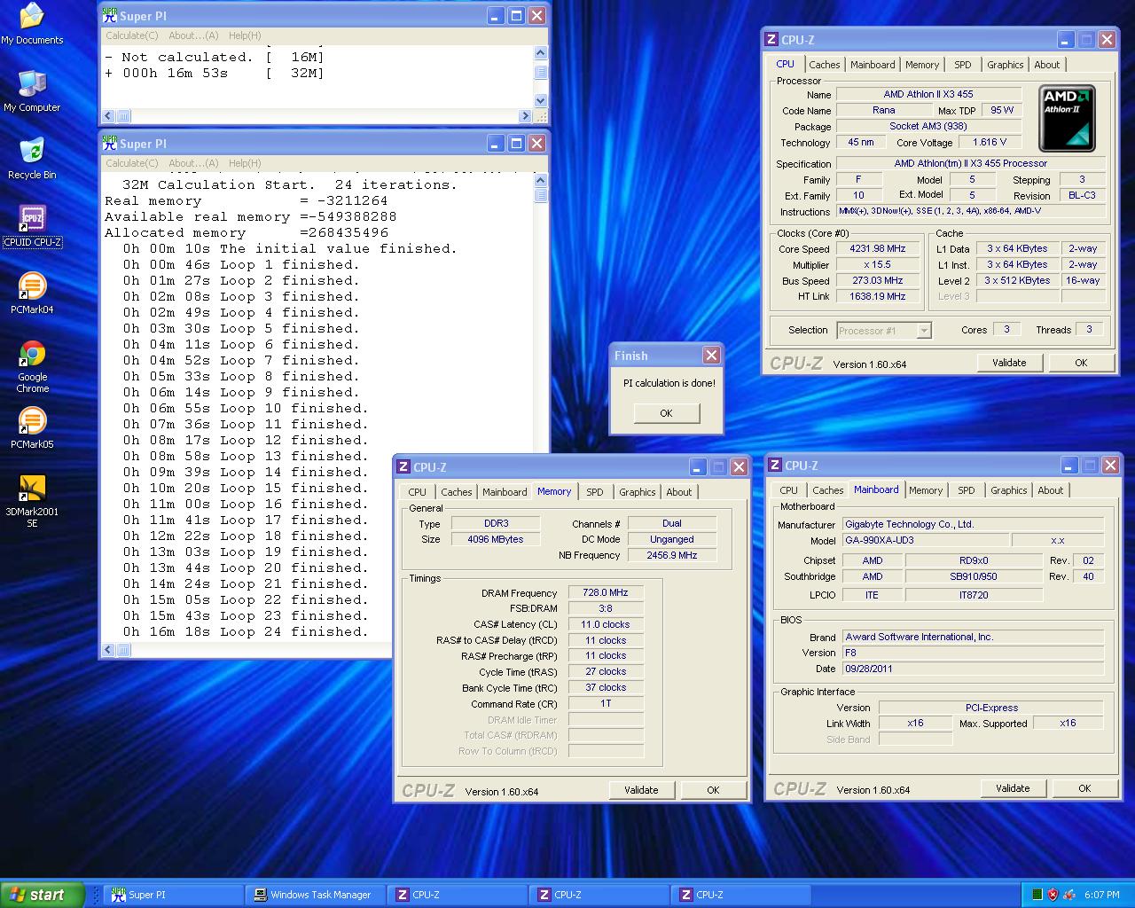This screenshot has width=1135, height=908.
Task: Click Validate in the Memory window
Action: 641,790
